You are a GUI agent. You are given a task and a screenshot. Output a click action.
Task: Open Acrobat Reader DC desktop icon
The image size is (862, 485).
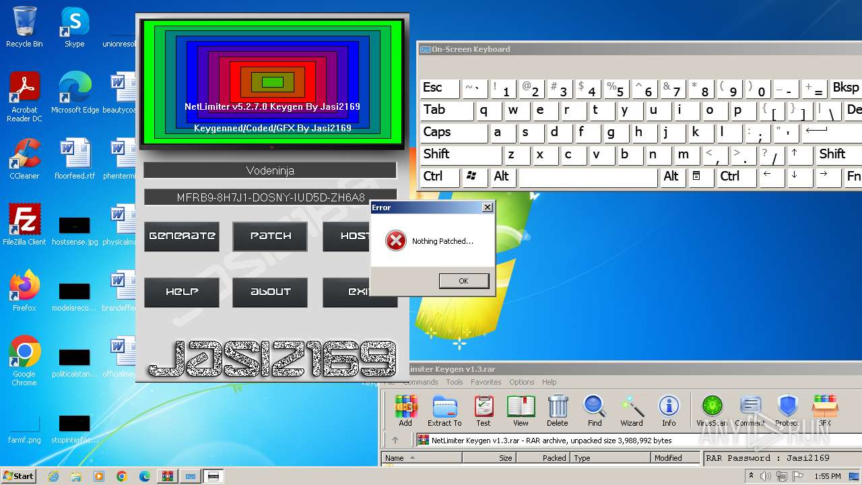[x=24, y=98]
